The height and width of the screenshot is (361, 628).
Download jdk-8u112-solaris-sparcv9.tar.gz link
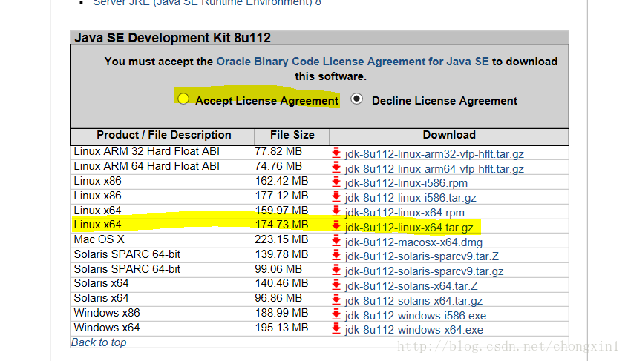424,271
